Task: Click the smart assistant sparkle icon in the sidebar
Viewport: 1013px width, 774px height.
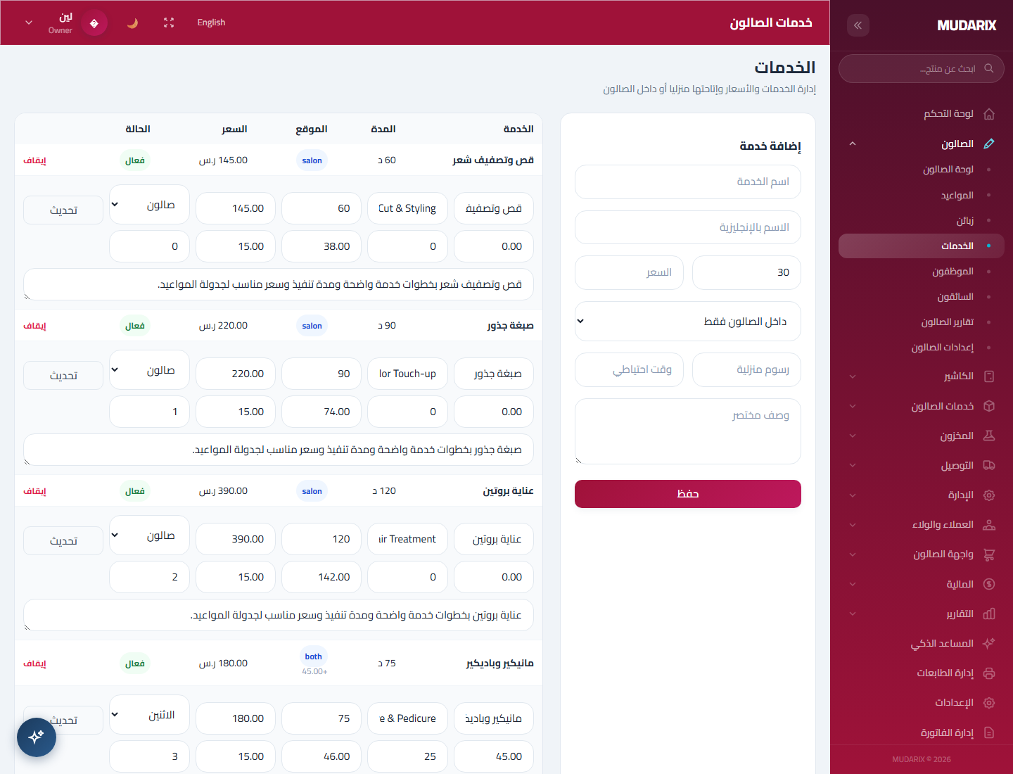Action: coord(988,643)
